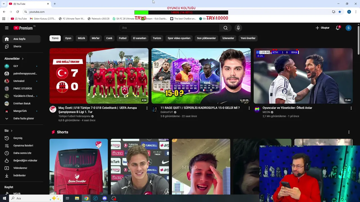The height and width of the screenshot is (202, 360).
Task: Select the Yeni öneriler chip
Action: pos(248,38)
